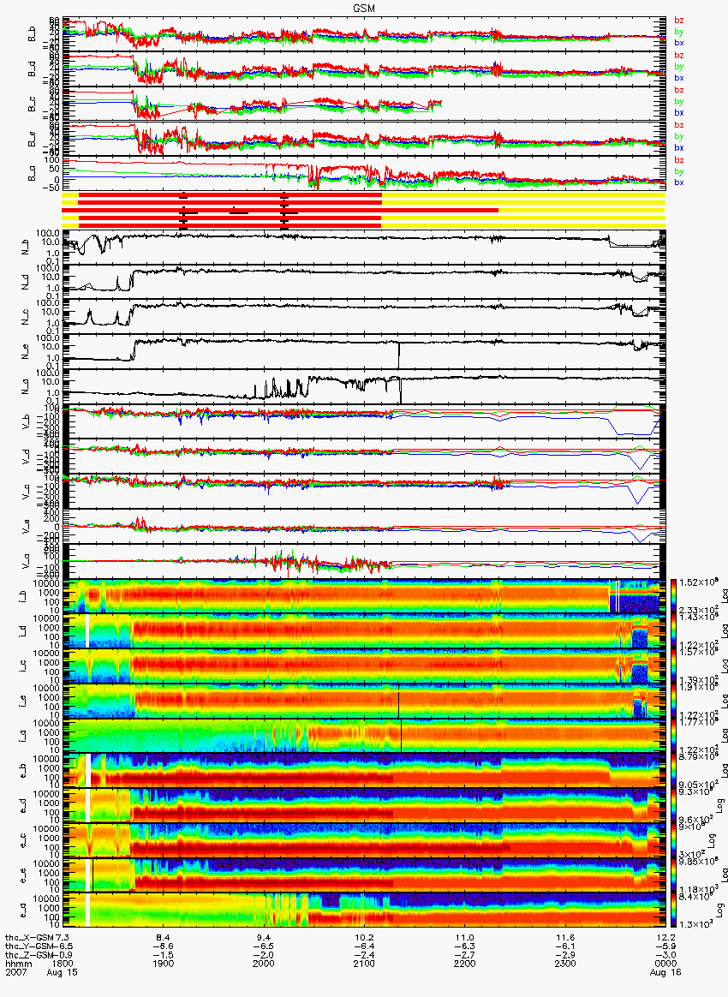Click the i_a ion spectrogram label
Screen dimensions: 728x997
click(x=23, y=737)
